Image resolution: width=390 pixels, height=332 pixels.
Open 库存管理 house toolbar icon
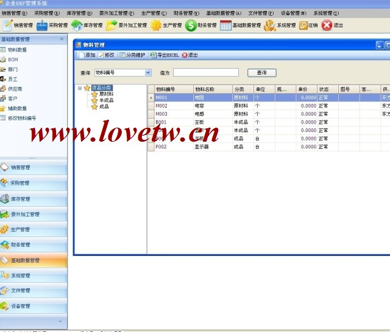(77, 26)
